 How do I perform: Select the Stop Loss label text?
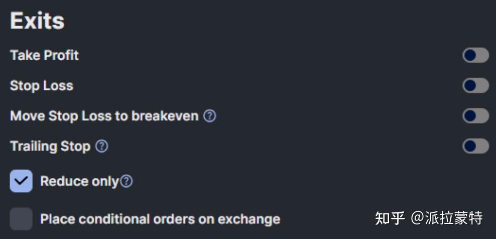tap(42, 86)
